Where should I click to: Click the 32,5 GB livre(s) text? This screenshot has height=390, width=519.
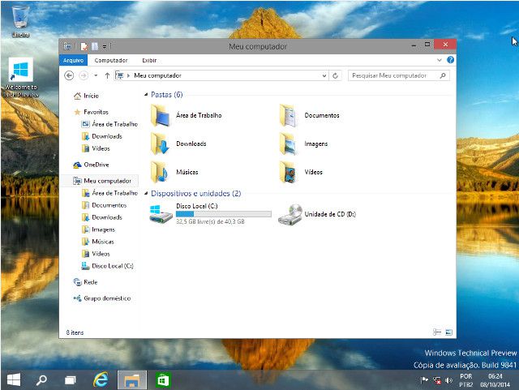pyautogui.click(x=210, y=221)
